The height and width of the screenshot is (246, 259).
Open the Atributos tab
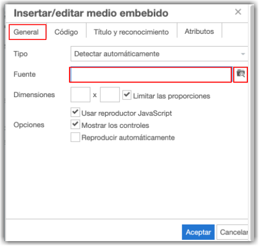pos(199,31)
